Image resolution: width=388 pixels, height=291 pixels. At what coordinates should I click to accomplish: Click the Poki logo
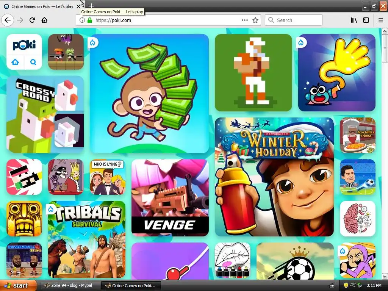point(24,45)
